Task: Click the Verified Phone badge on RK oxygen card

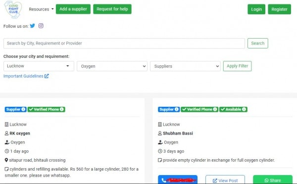Action: 47,109
